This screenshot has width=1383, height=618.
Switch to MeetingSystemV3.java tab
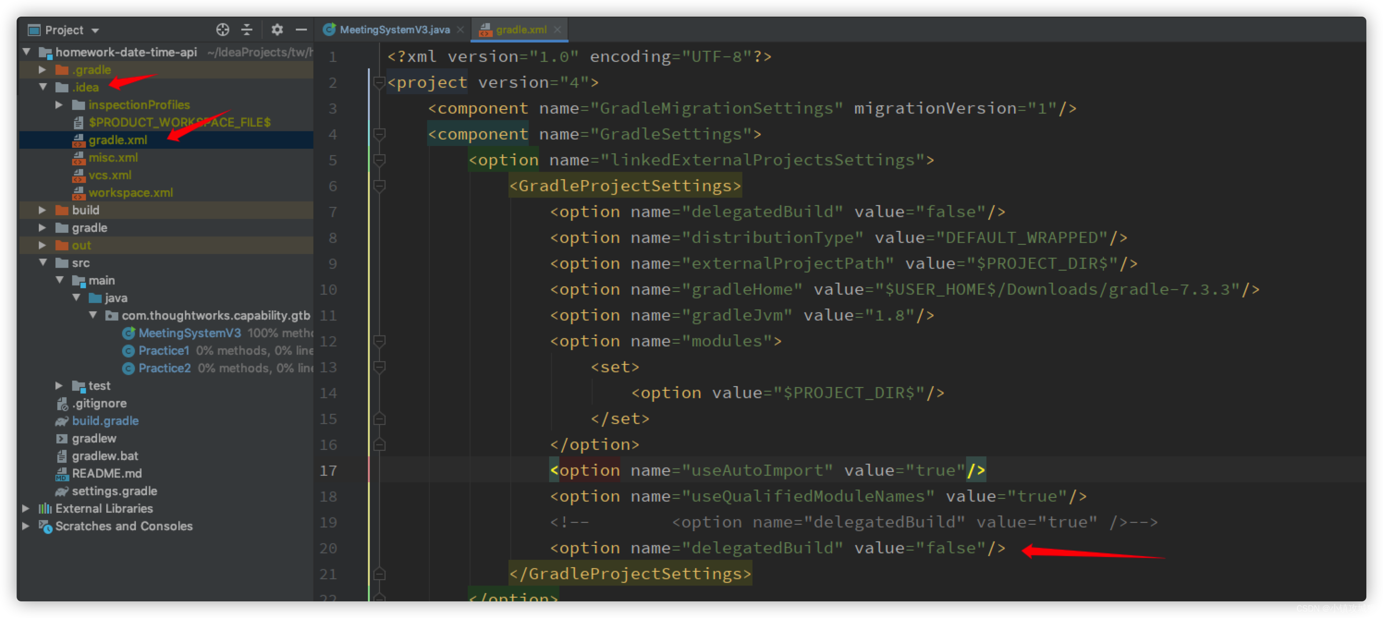(394, 30)
